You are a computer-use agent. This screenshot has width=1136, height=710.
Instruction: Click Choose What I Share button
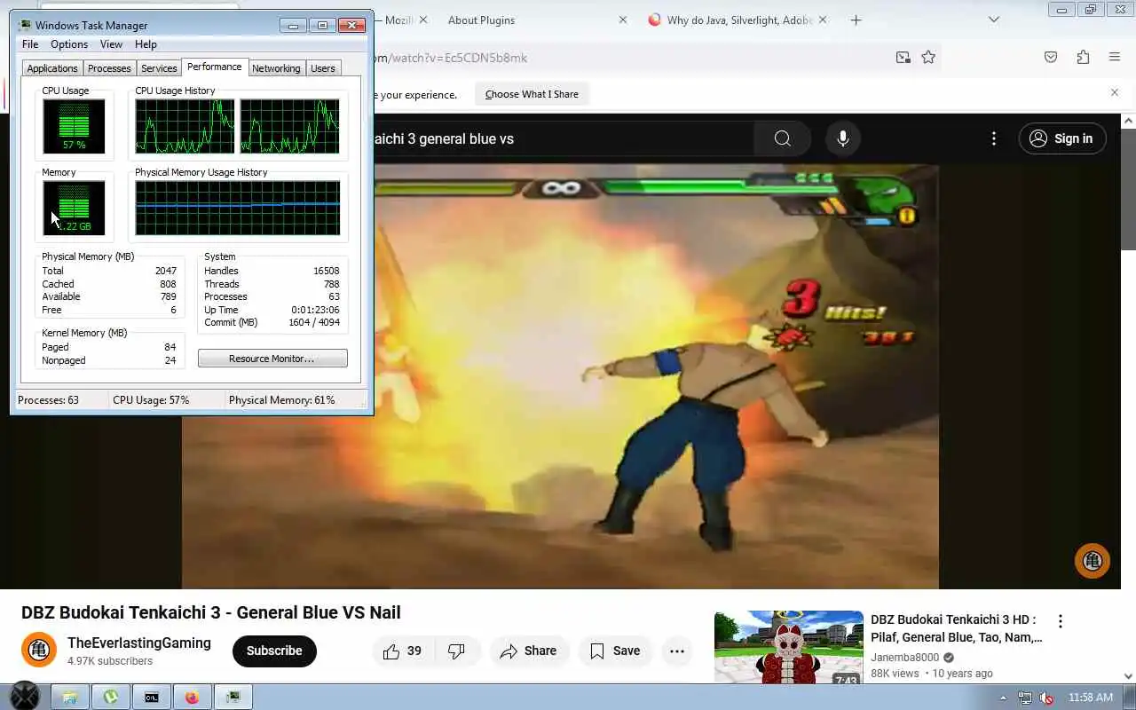click(x=532, y=94)
